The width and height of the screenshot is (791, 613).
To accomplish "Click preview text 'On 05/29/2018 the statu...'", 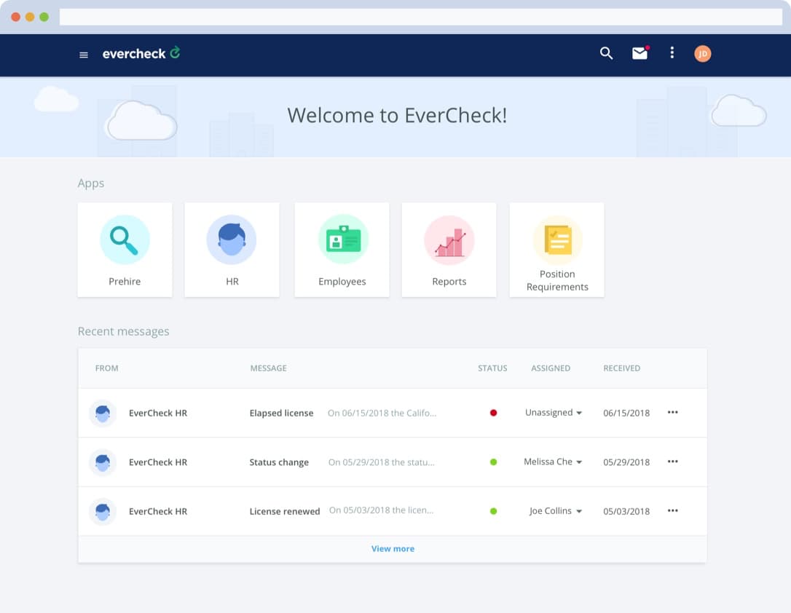I will pyautogui.click(x=382, y=462).
